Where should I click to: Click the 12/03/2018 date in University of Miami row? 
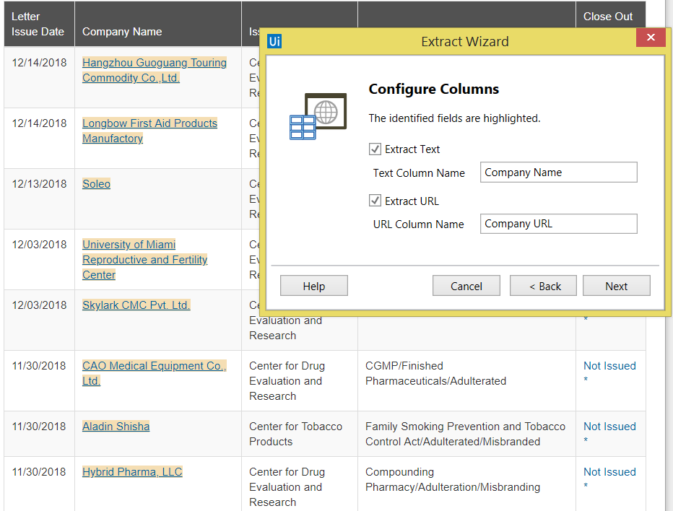pos(39,245)
